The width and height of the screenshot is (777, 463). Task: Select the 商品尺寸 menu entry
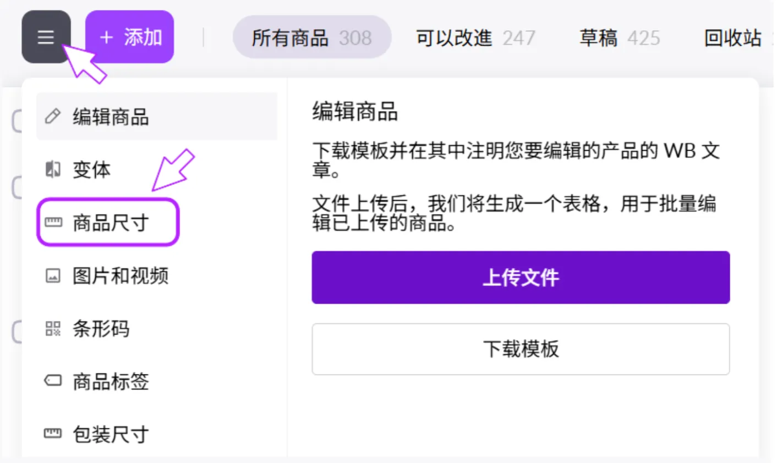pos(108,222)
